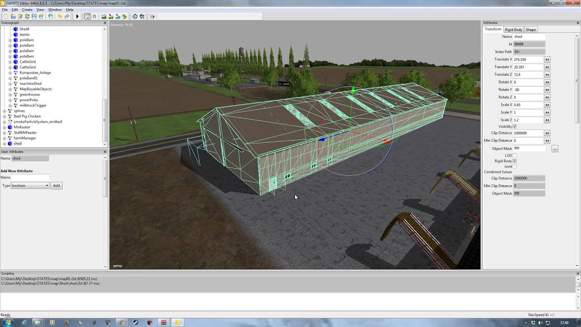Start the game with the play icon
Image resolution: width=581 pixels, height=327 pixels.
[x=77, y=16]
